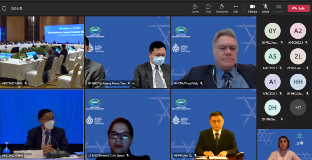Screen dimensions: 312x160
Task: Click the A5 APEC2022 5 avatar
Action: coord(272,56)
